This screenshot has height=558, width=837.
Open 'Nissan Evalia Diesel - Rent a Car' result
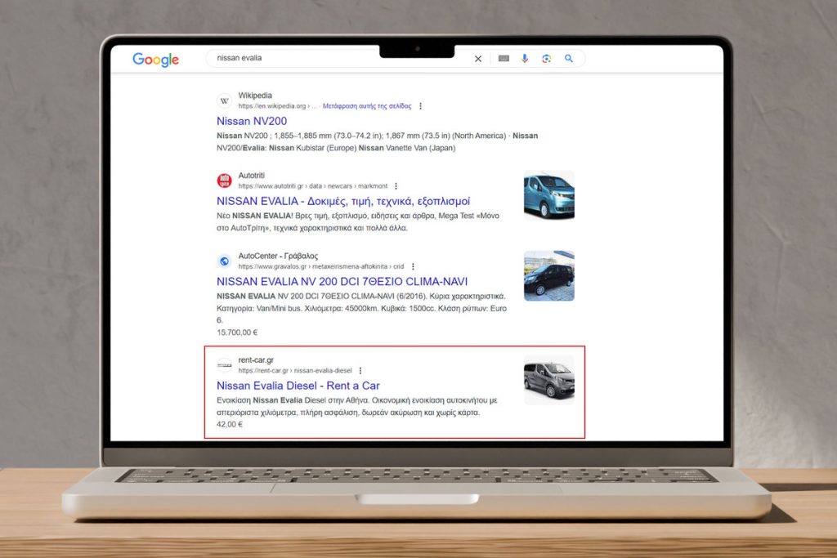[x=298, y=386]
